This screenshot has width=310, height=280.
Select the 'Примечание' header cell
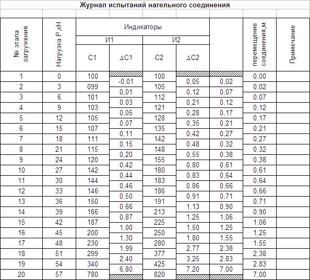pyautogui.click(x=293, y=45)
